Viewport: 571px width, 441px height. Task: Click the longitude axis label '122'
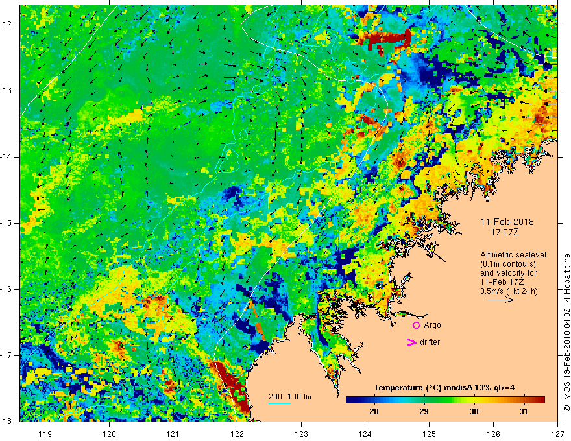coord(237,434)
